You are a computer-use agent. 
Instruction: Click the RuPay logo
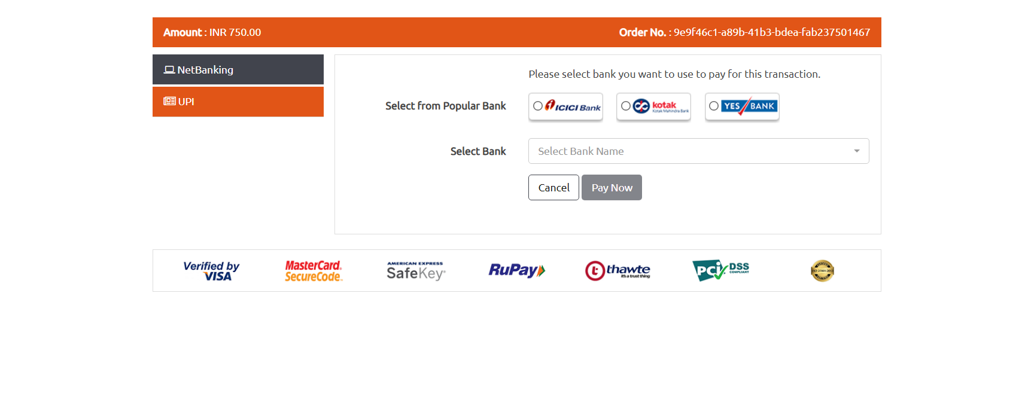point(517,270)
